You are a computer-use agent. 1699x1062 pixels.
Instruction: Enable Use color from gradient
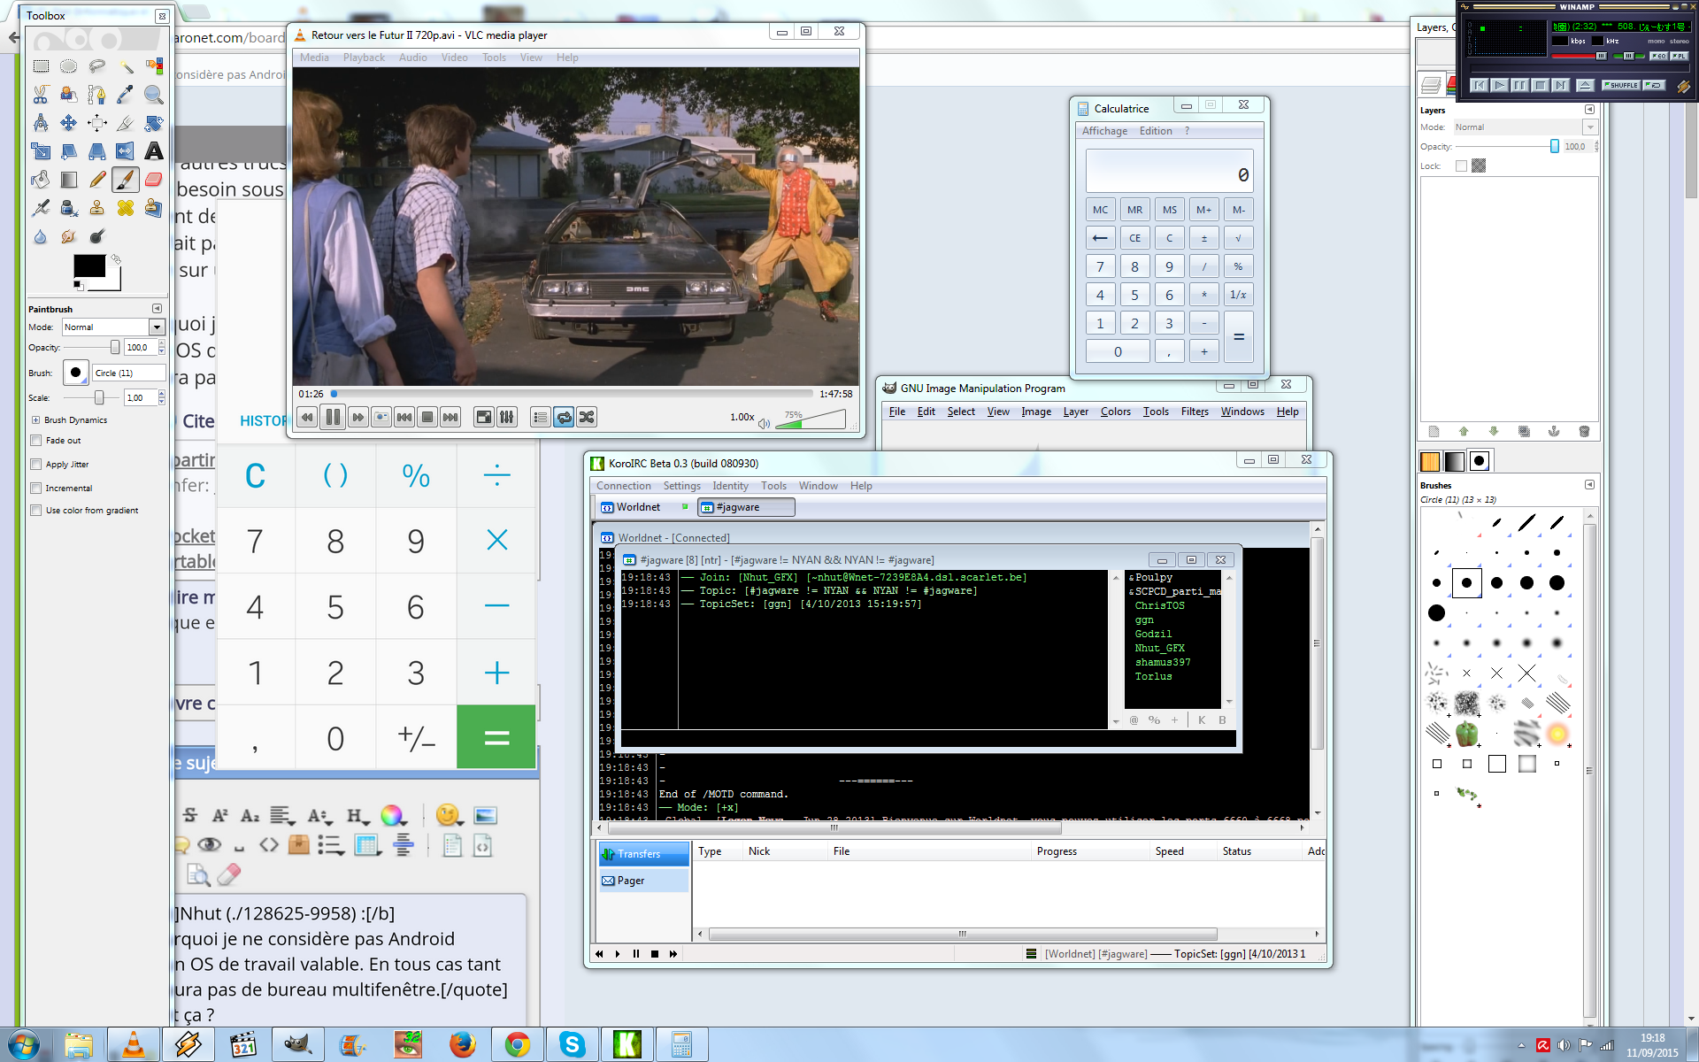36,510
